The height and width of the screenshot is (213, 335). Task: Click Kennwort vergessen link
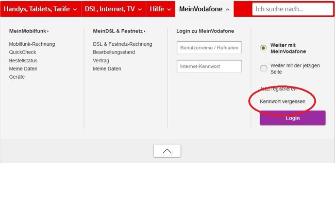(x=282, y=101)
